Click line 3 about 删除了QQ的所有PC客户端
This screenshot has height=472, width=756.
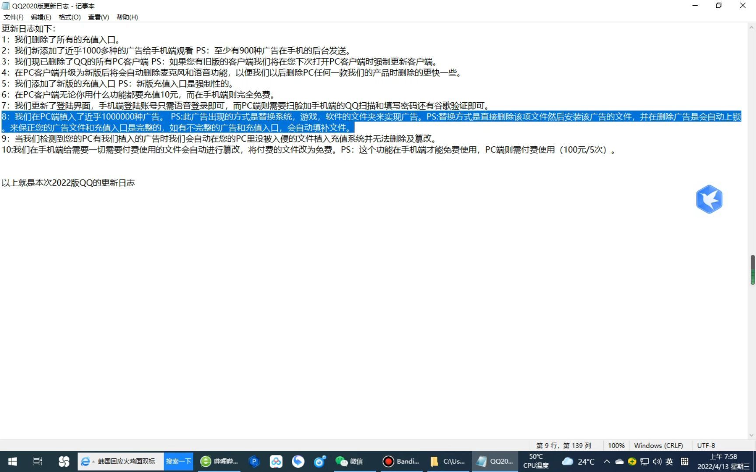(x=220, y=62)
